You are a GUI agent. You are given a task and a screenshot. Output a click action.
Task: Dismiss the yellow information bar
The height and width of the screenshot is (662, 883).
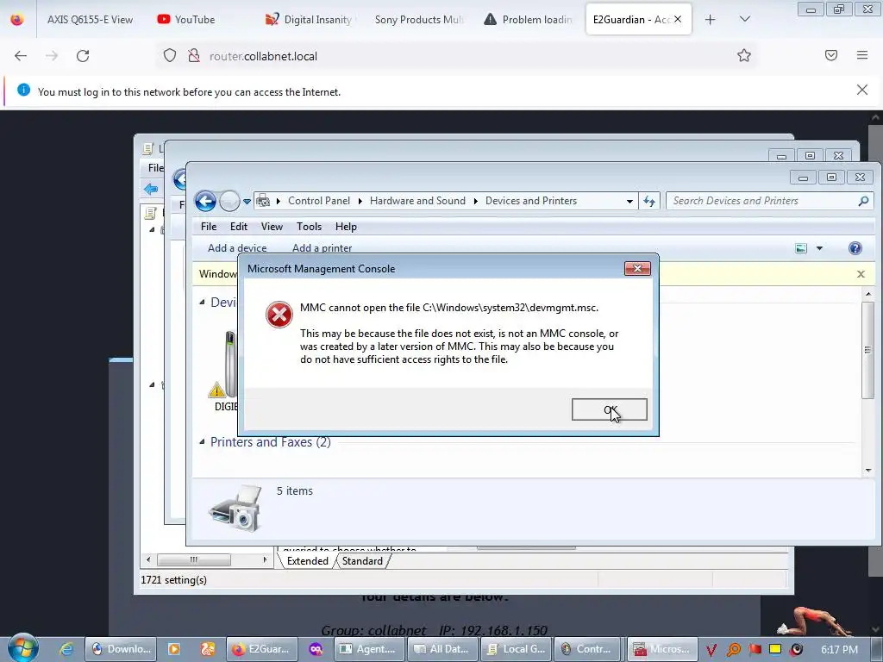point(861,274)
